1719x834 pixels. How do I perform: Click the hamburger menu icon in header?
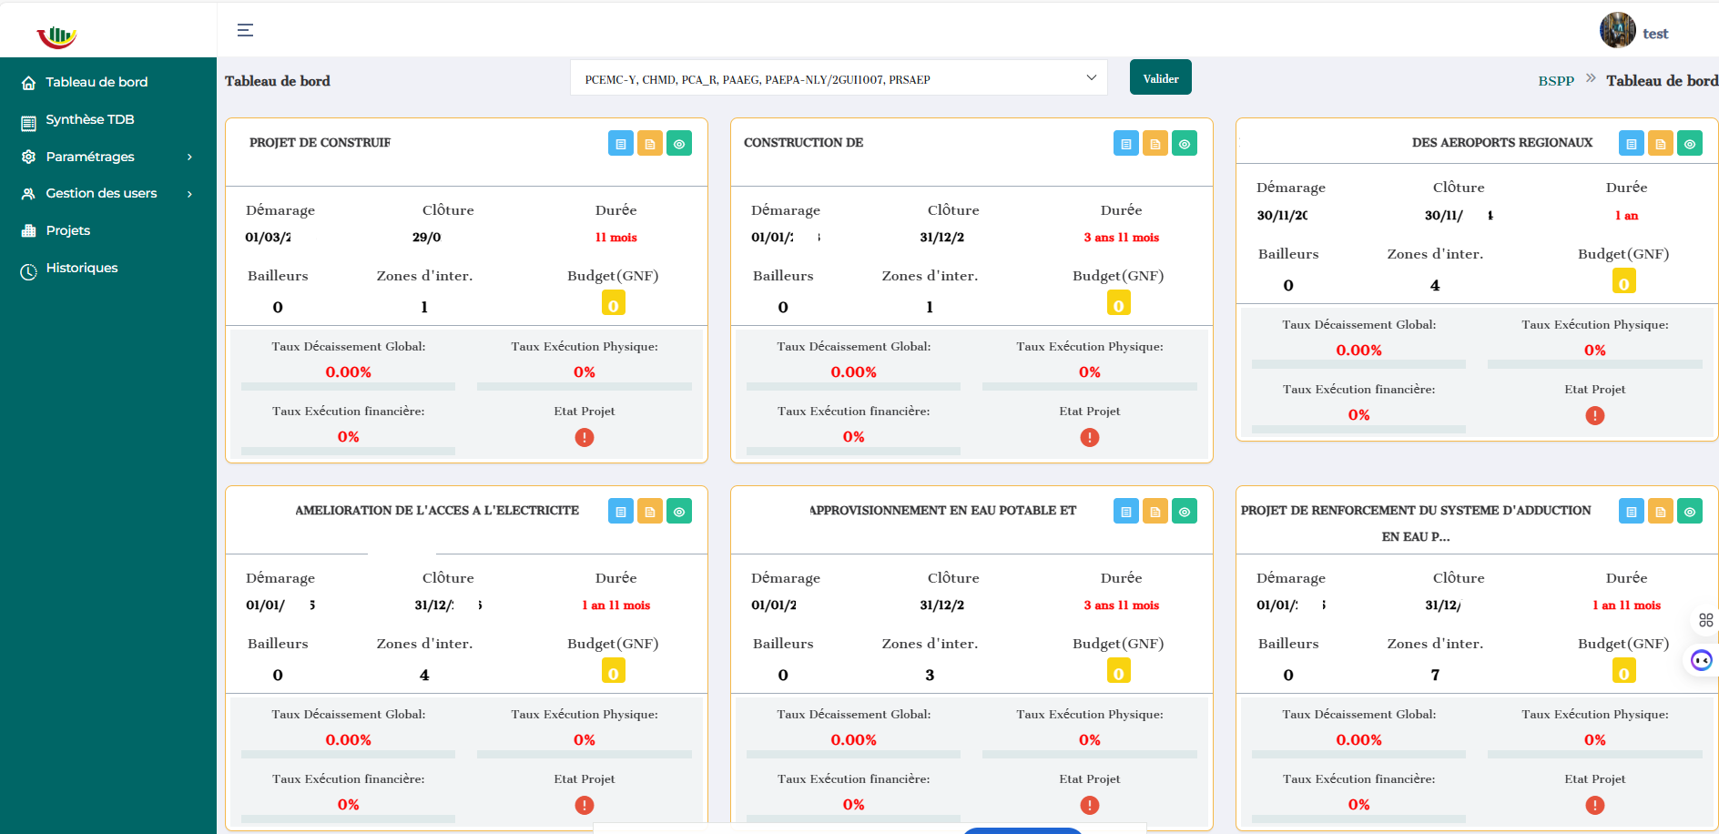(x=245, y=30)
